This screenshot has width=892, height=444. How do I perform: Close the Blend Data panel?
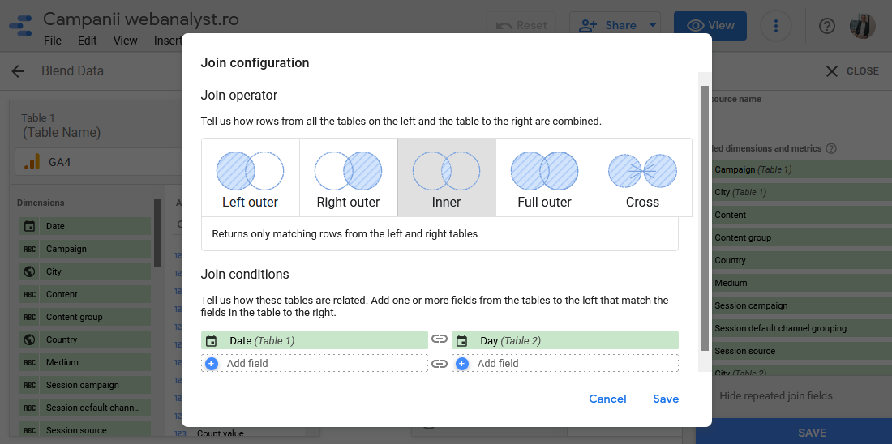(852, 71)
